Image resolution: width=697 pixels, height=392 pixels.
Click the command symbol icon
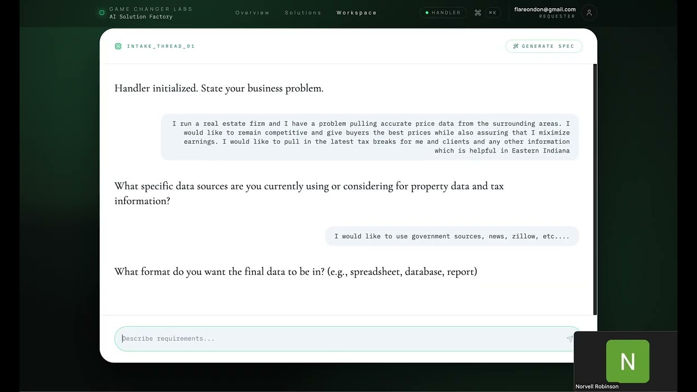click(478, 13)
